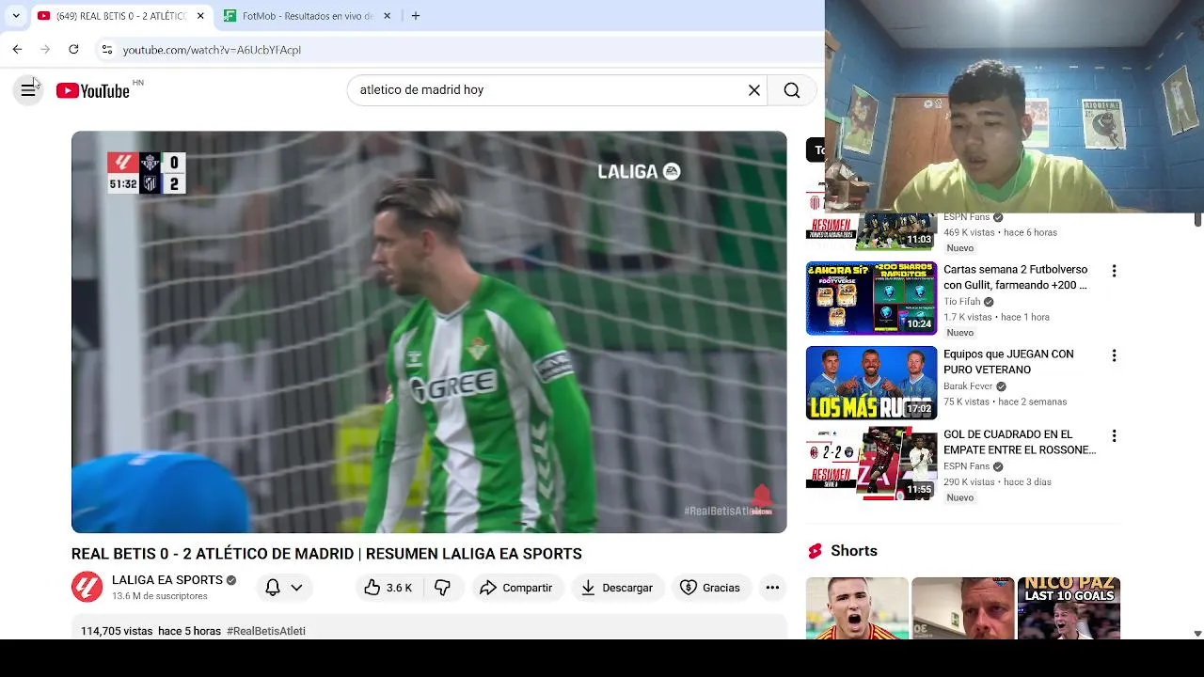The image size is (1204, 677).
Task: Reload the page with refresh icon
Action: coord(73,49)
